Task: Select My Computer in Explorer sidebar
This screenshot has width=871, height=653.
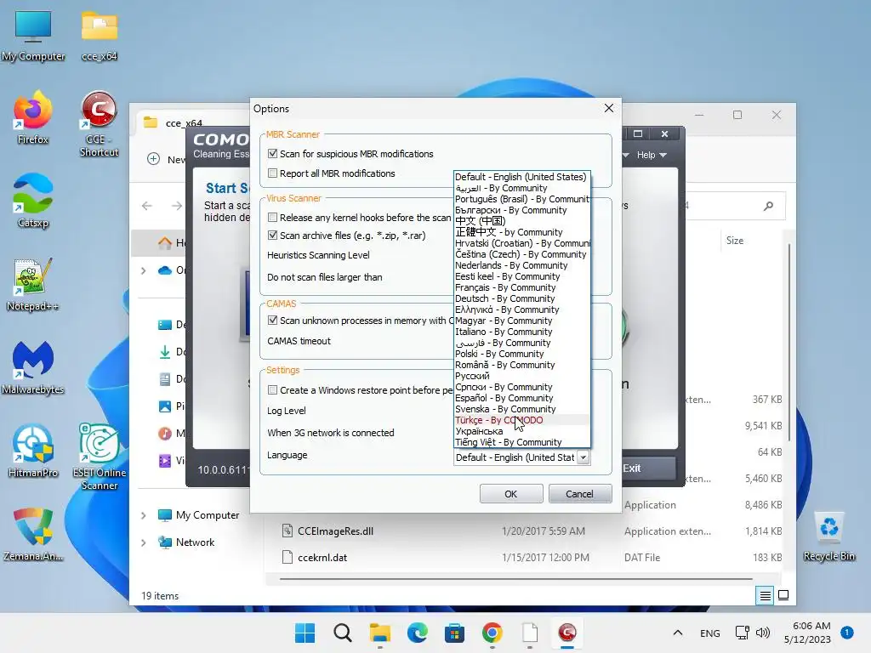Action: click(x=207, y=515)
